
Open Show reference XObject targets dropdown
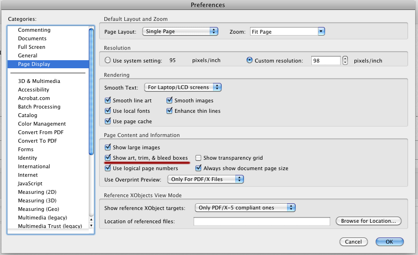click(245, 208)
